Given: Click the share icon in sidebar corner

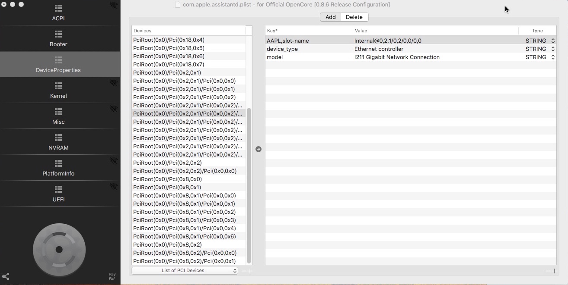Looking at the screenshot, I should (6, 276).
